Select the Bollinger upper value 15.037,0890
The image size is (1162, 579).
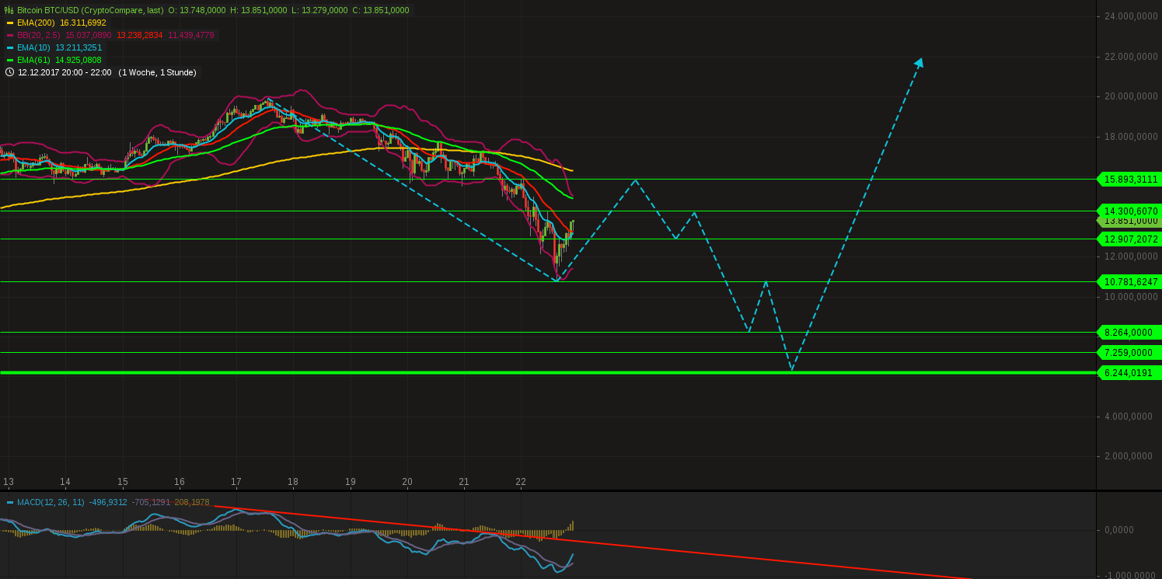pos(89,35)
